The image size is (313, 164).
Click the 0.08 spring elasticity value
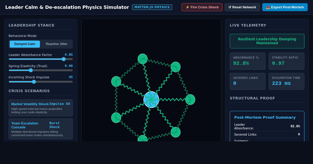point(69,66)
